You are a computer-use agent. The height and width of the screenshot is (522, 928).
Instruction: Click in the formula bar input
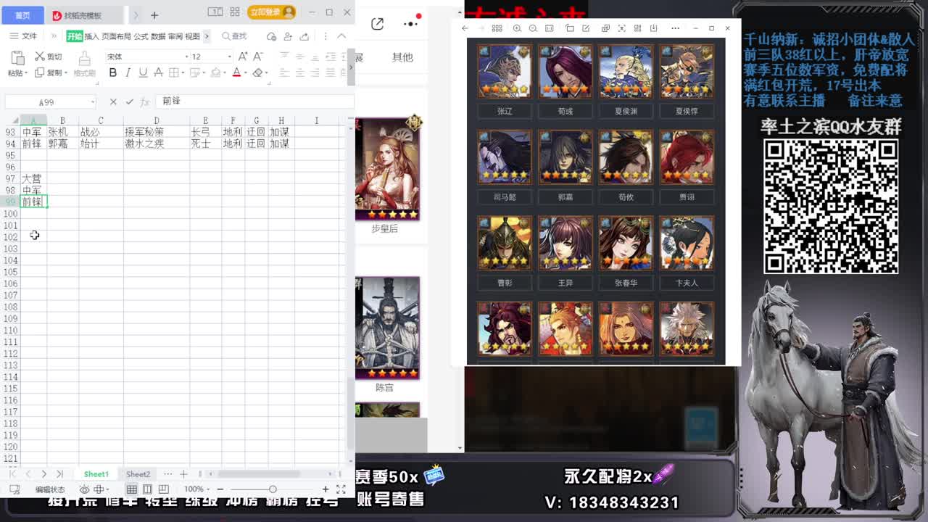254,101
